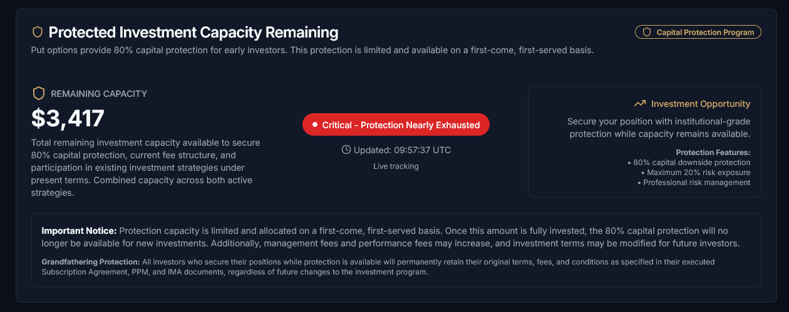
Task: Click the shield icon beside the main title
Action: pos(38,32)
